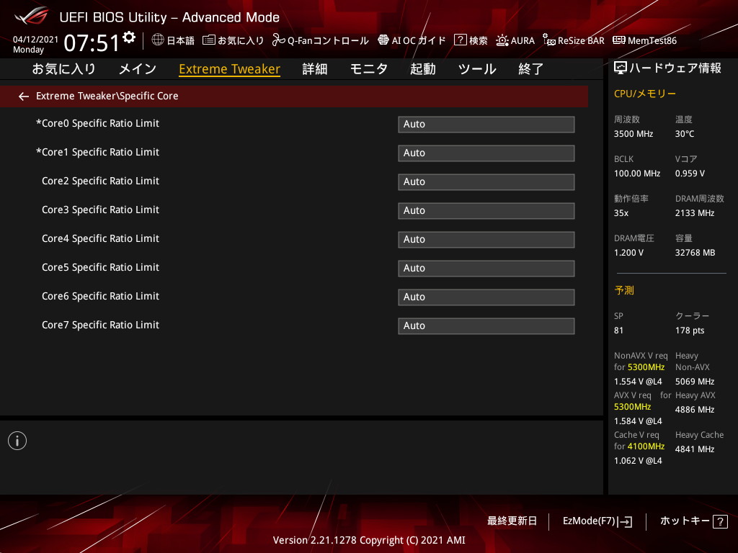Click the globe language icon
Viewport: 738px width, 553px height.
coord(158,40)
